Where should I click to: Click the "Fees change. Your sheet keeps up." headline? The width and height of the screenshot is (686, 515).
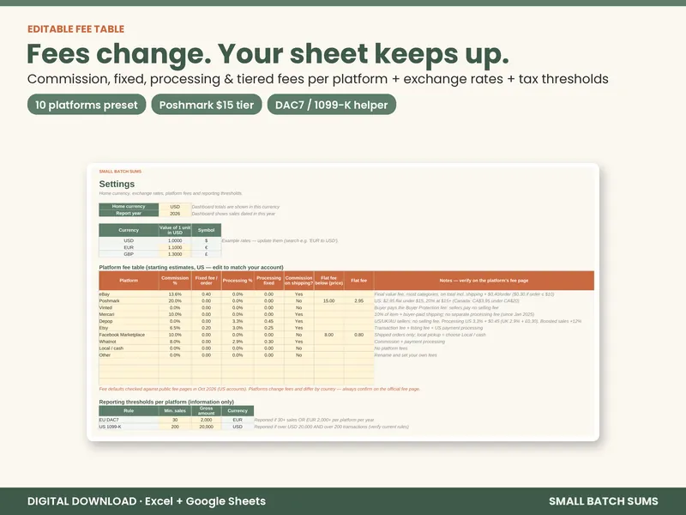(x=268, y=54)
